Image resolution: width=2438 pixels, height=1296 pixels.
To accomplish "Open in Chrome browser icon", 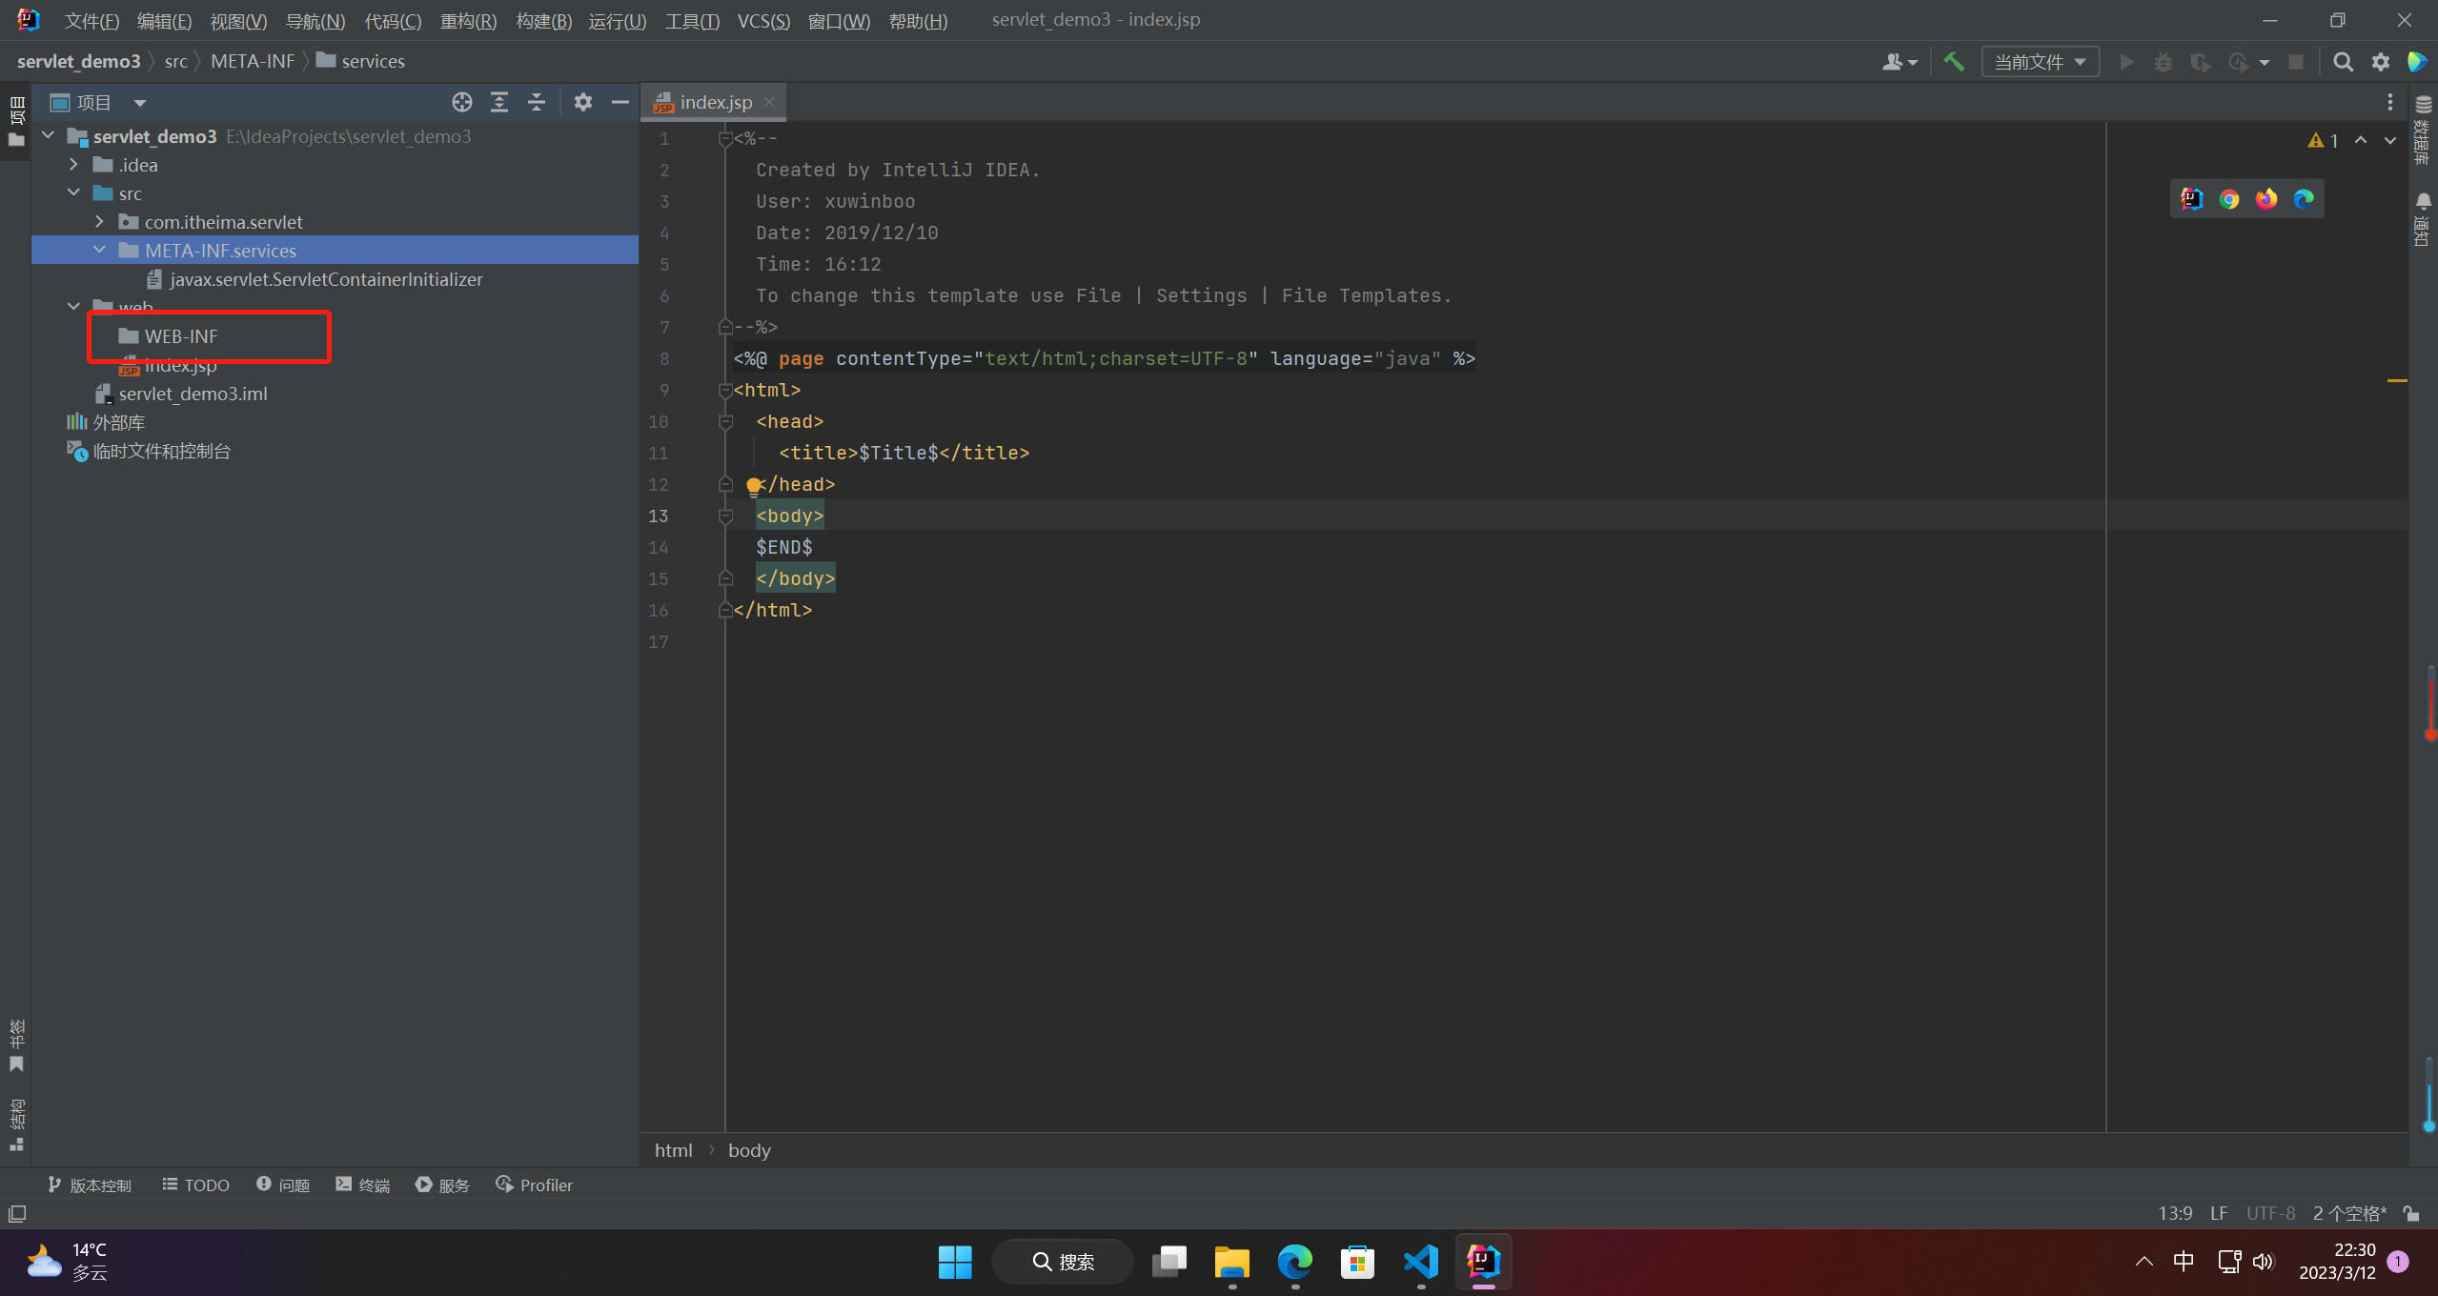I will pyautogui.click(x=2229, y=199).
